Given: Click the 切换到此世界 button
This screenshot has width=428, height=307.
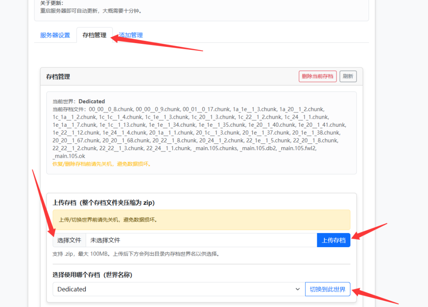Looking at the screenshot, I should (328, 289).
